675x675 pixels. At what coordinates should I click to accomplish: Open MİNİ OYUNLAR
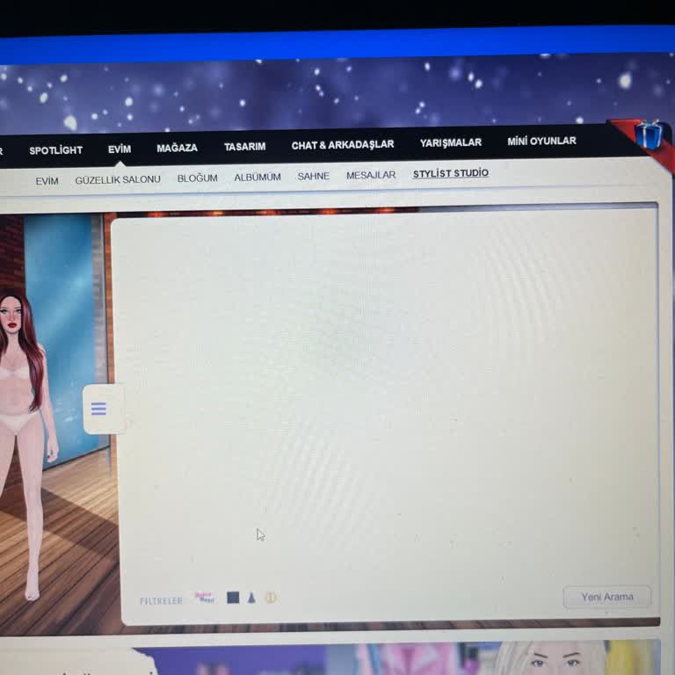tap(541, 141)
